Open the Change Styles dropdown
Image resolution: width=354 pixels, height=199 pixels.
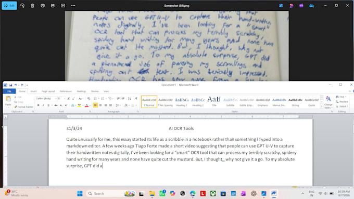coord(328,102)
